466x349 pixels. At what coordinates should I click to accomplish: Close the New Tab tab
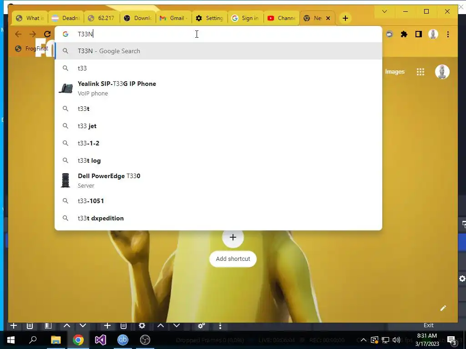[328, 18]
